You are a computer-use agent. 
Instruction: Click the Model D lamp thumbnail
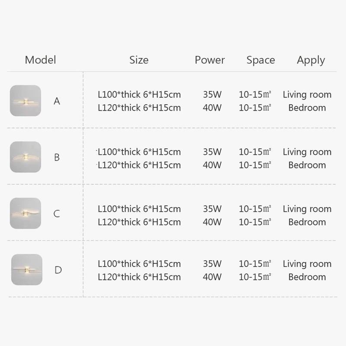(x=27, y=269)
